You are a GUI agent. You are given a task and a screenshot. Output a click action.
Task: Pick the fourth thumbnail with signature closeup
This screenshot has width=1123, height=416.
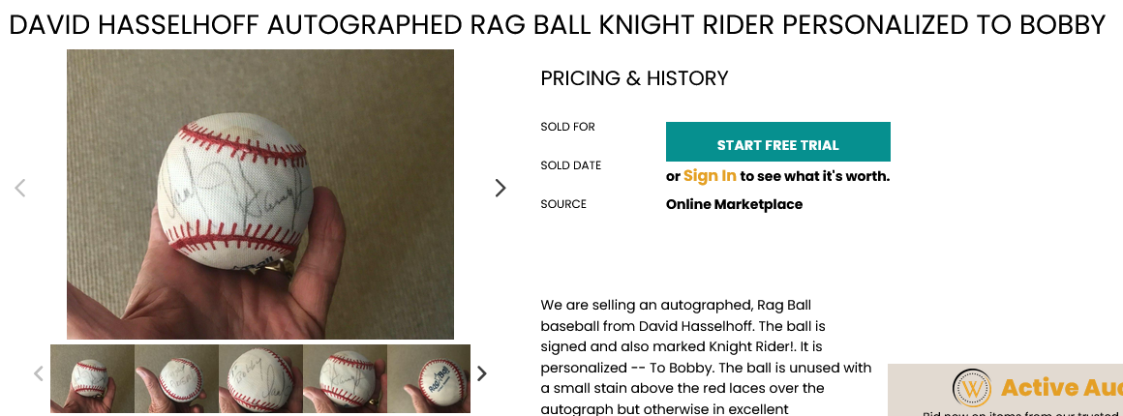[x=346, y=379]
